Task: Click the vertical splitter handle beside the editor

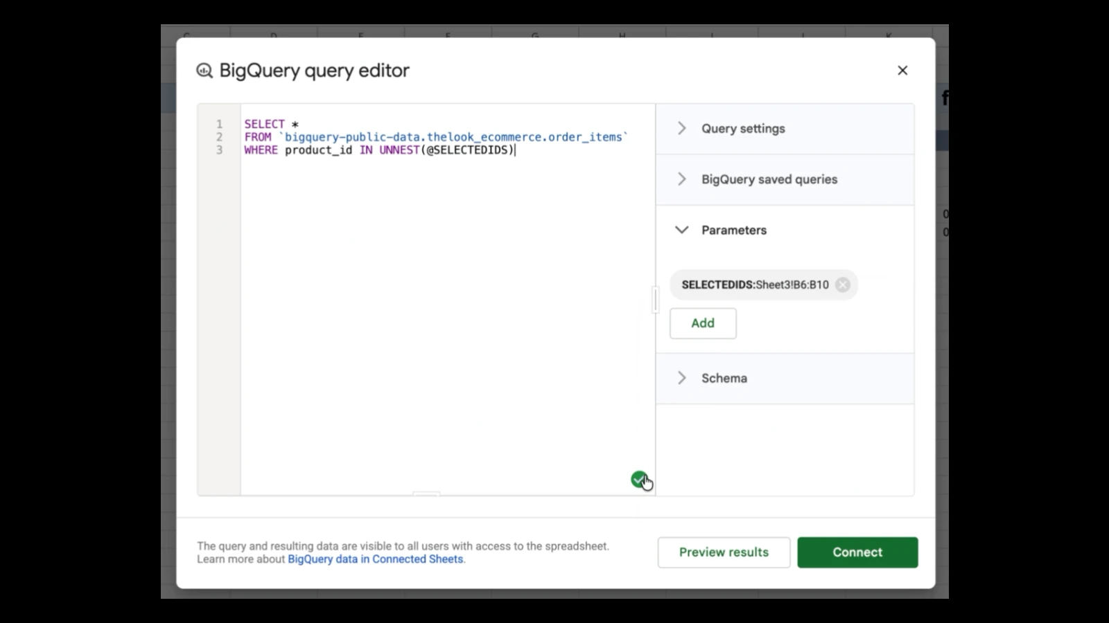Action: (x=655, y=300)
